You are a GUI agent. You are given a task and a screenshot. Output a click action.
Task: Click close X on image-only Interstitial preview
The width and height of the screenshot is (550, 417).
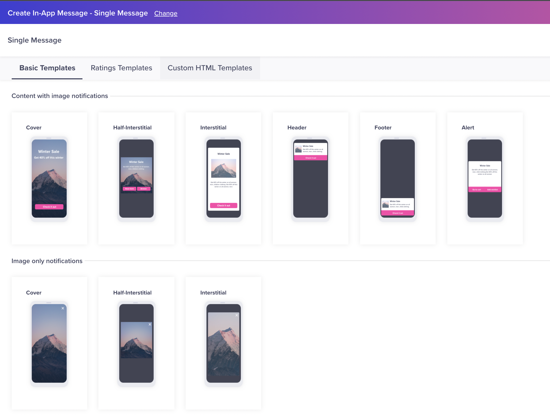click(x=237, y=315)
